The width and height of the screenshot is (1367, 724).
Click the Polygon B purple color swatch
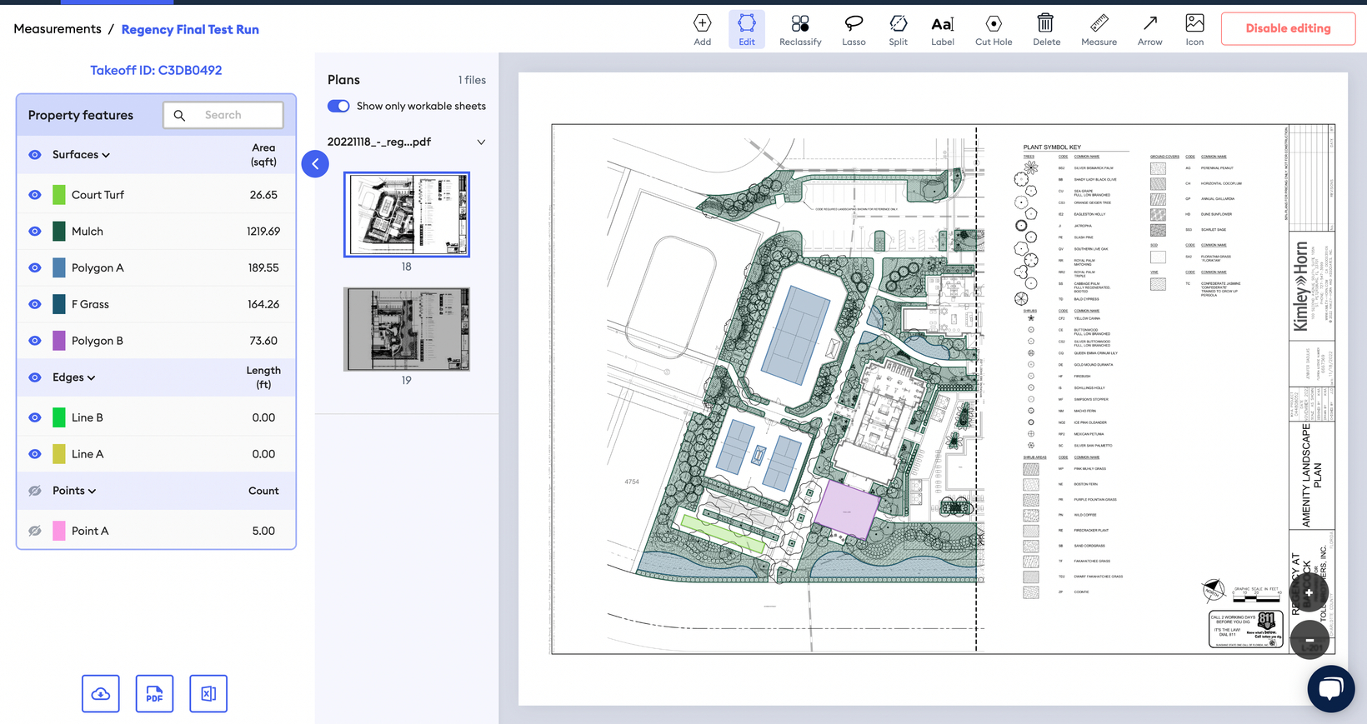tap(59, 341)
